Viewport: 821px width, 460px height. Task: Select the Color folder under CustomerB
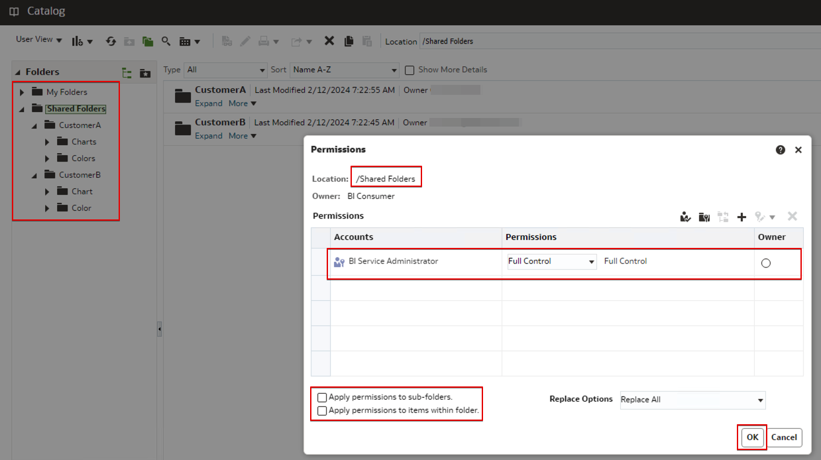click(x=82, y=208)
